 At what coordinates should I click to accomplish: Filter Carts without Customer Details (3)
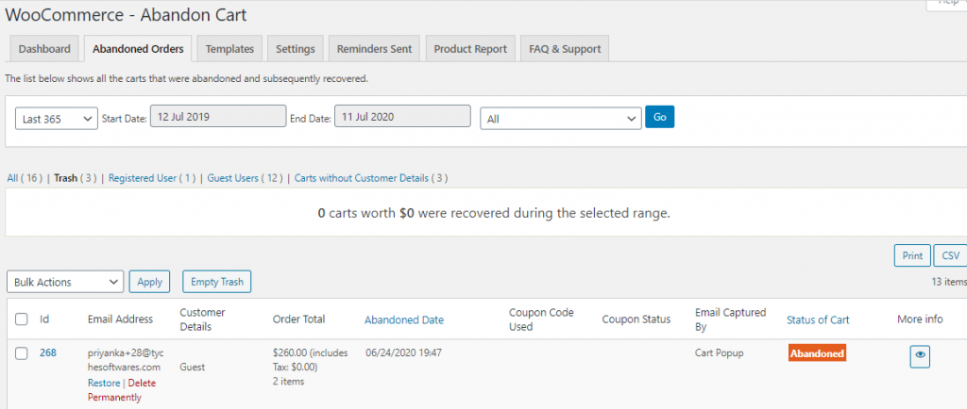(x=371, y=178)
